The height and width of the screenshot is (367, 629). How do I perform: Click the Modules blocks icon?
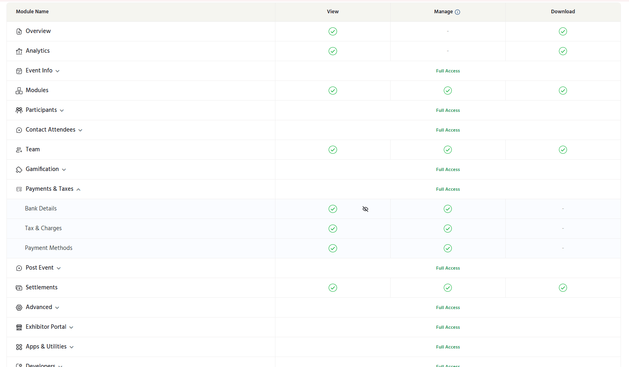point(19,91)
